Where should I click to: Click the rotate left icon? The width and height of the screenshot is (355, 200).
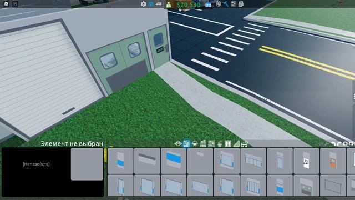click(x=345, y=144)
